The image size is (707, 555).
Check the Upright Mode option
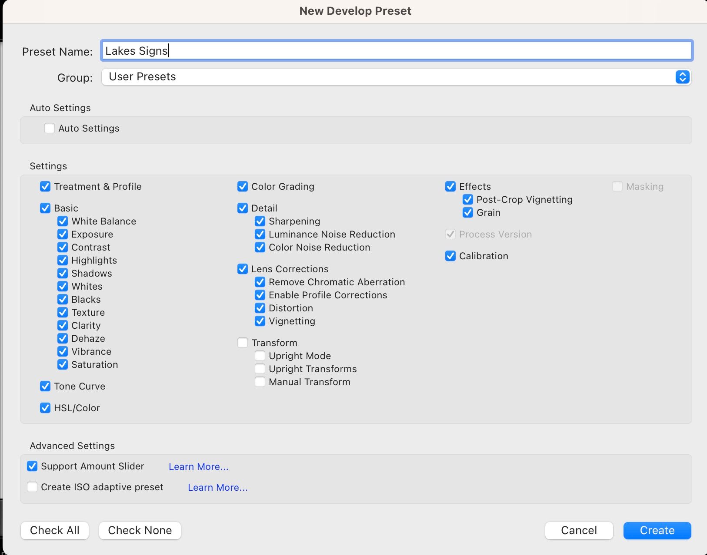coord(260,356)
